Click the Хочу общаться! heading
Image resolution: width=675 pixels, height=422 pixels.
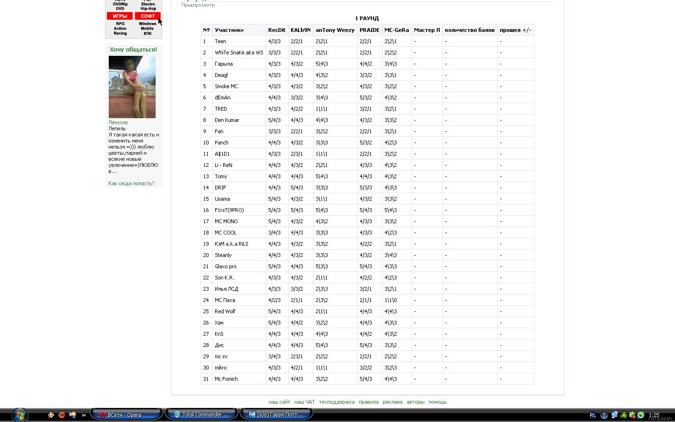(x=134, y=49)
